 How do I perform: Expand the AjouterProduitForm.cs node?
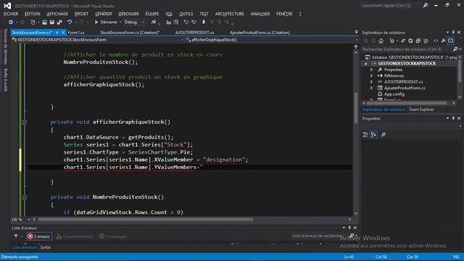pyautogui.click(x=372, y=88)
